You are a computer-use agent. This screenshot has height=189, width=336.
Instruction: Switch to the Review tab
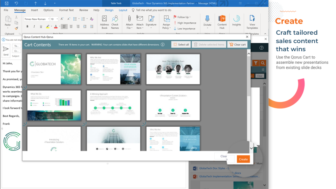click(x=84, y=10)
